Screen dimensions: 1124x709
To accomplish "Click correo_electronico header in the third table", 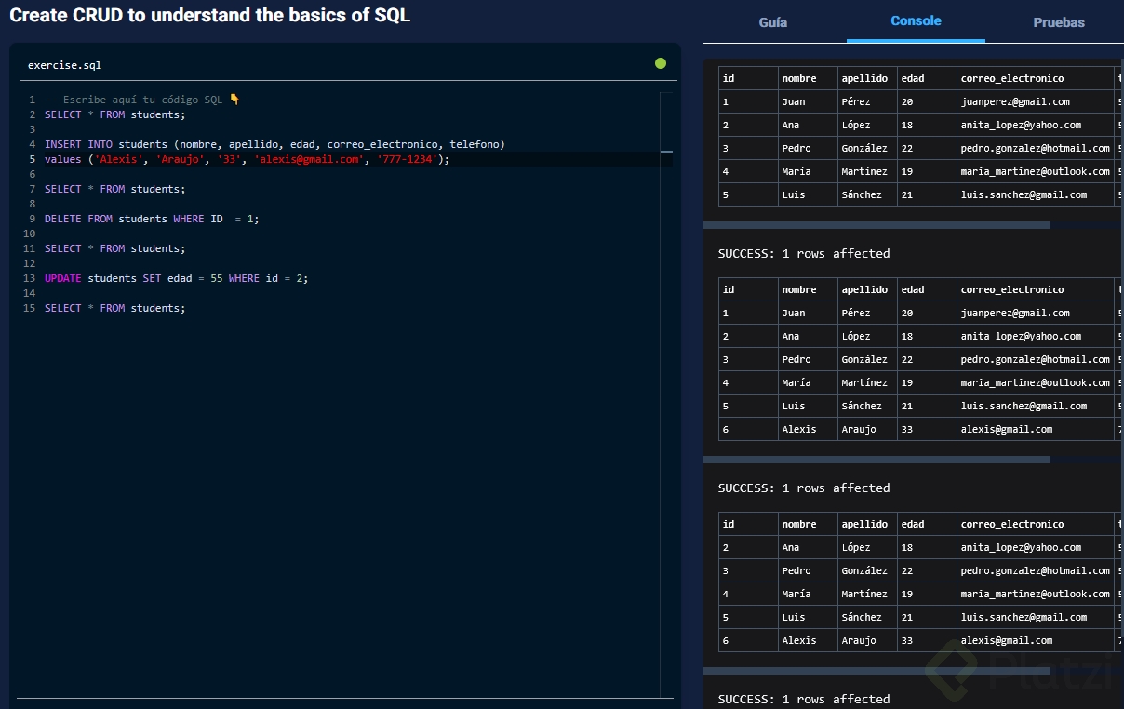I will [x=1011, y=524].
